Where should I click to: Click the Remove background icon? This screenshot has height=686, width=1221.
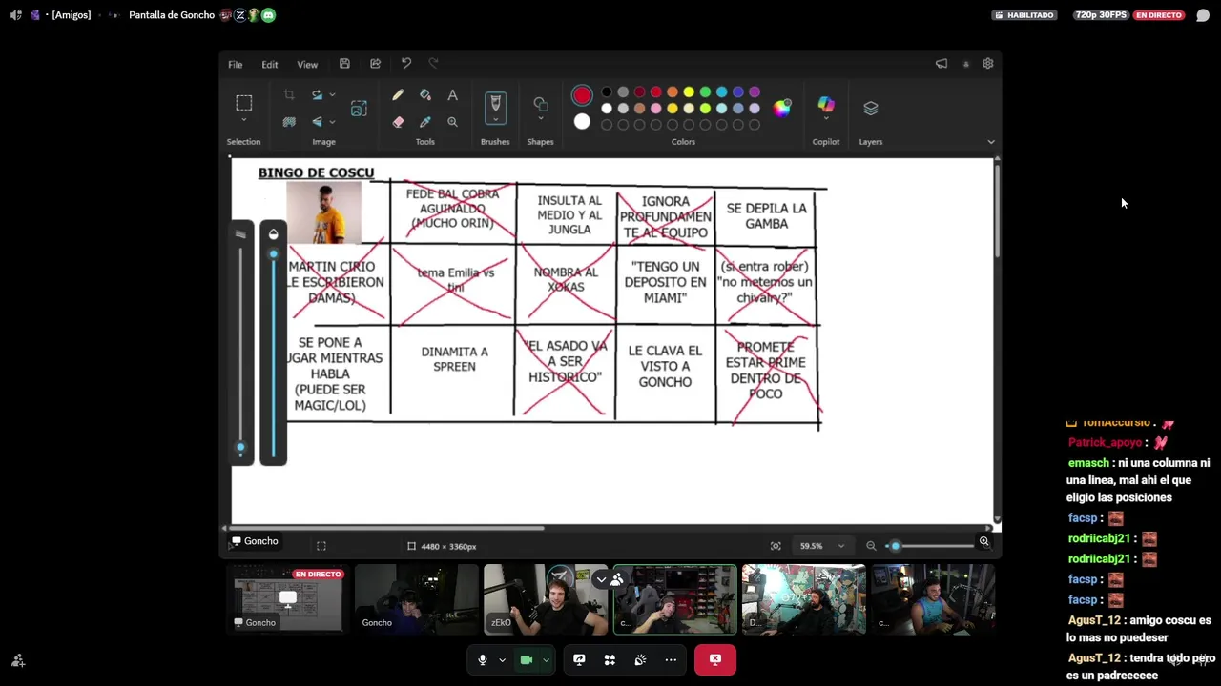point(289,121)
